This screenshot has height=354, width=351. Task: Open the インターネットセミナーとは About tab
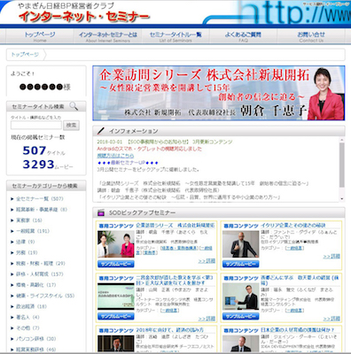(107, 36)
